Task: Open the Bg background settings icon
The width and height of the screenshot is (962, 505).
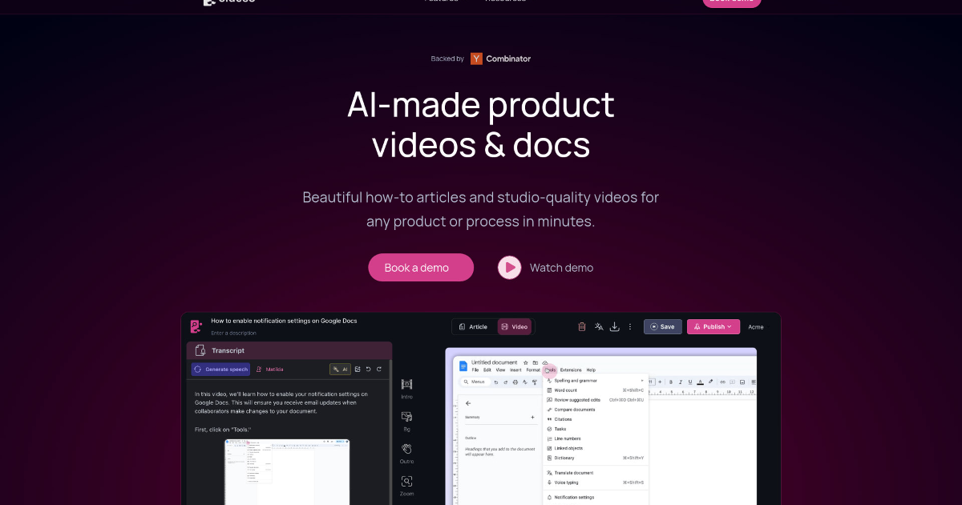Action: 406,415
